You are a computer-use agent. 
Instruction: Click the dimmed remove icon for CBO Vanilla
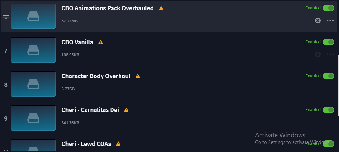click(x=318, y=54)
